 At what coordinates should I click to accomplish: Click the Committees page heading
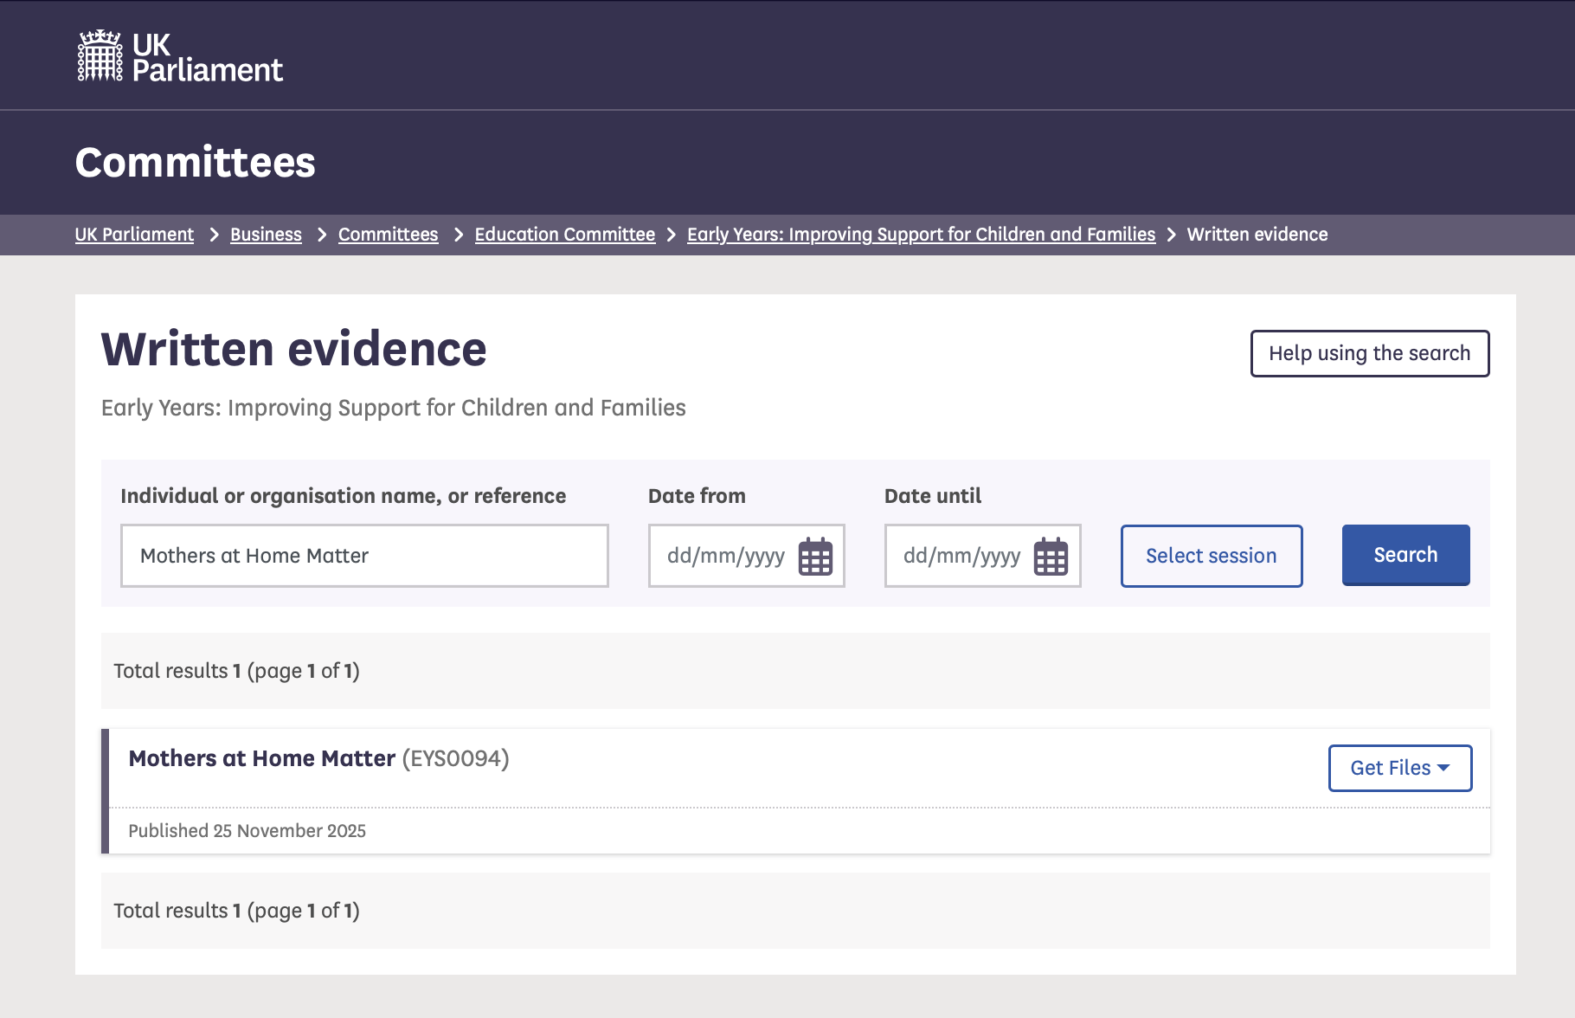click(196, 162)
